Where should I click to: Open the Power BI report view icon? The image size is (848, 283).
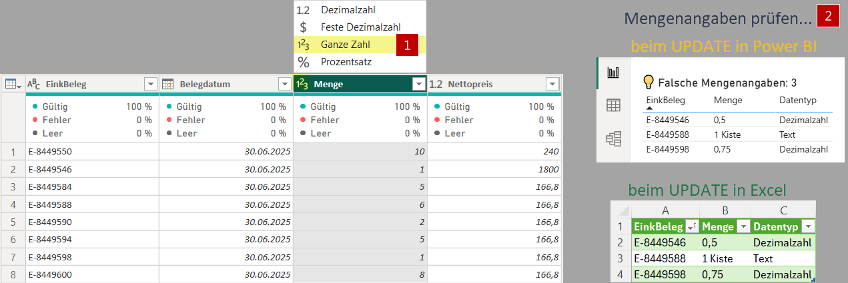coord(613,73)
